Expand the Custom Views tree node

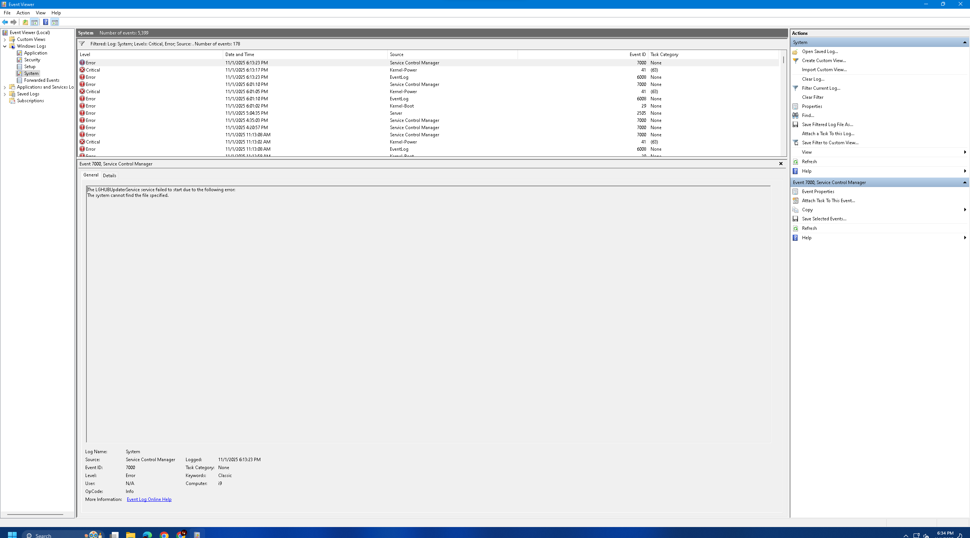click(5, 39)
